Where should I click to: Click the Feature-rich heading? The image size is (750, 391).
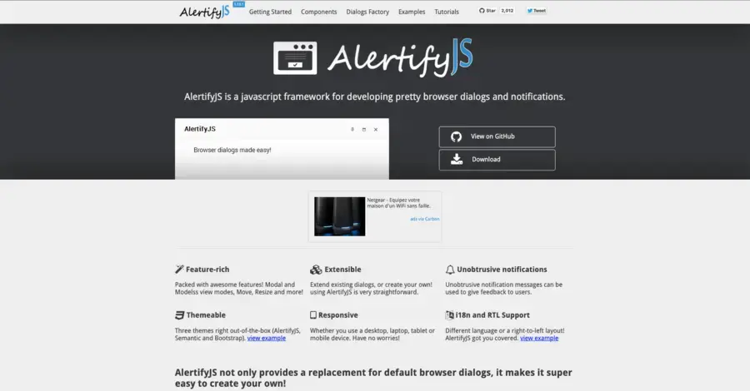pyautogui.click(x=207, y=270)
